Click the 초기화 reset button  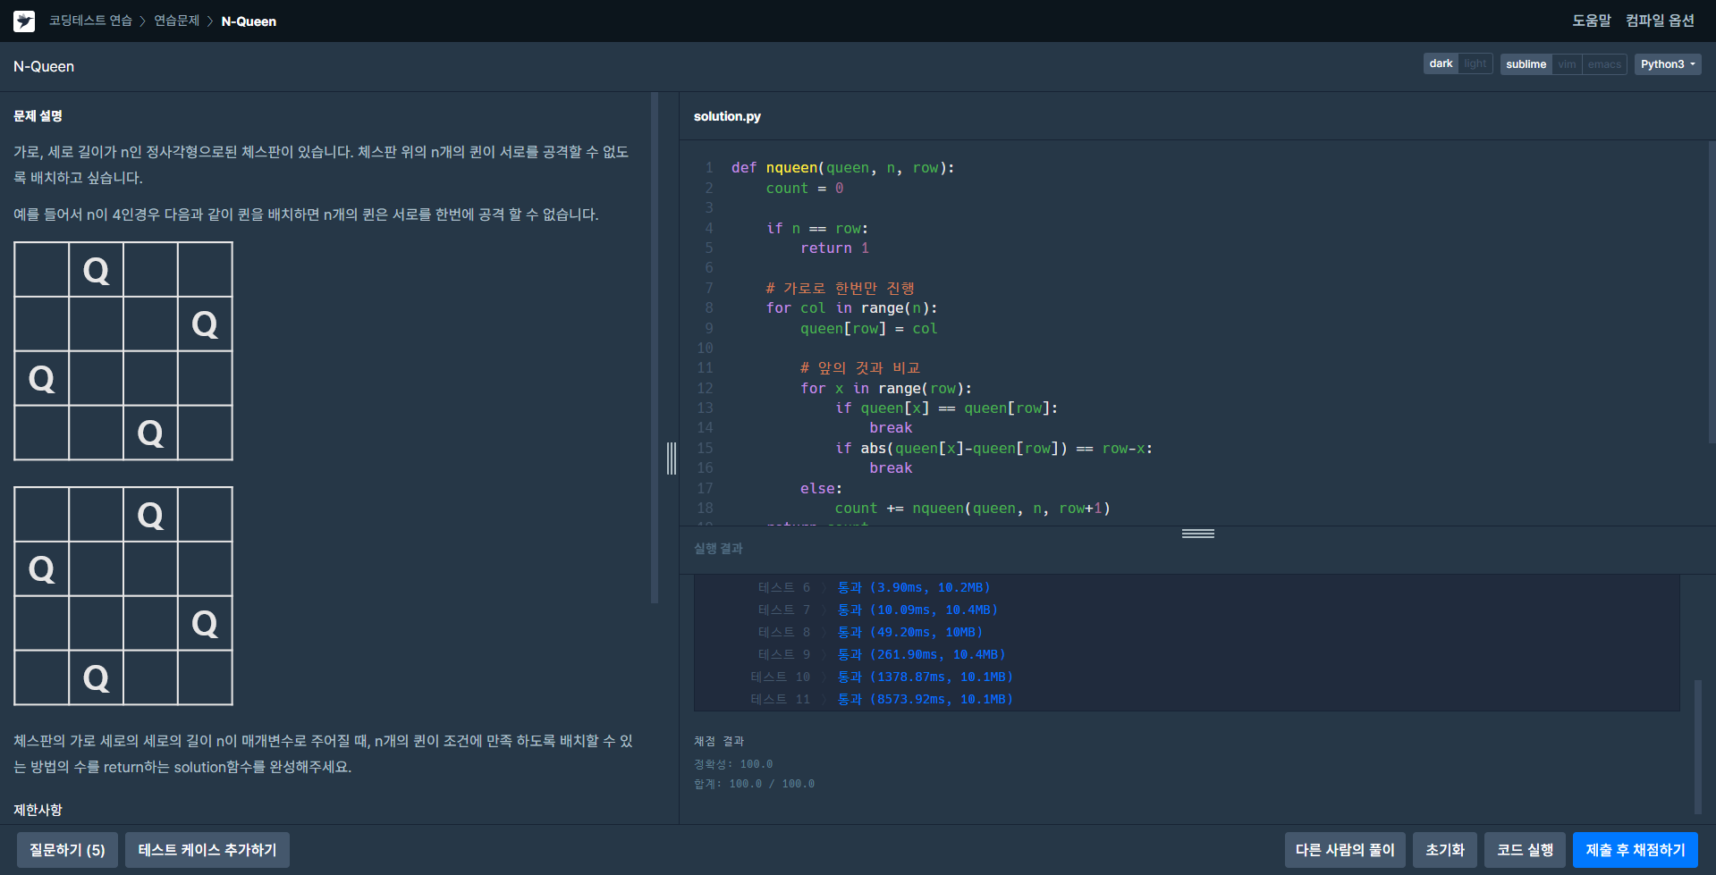[1445, 850]
